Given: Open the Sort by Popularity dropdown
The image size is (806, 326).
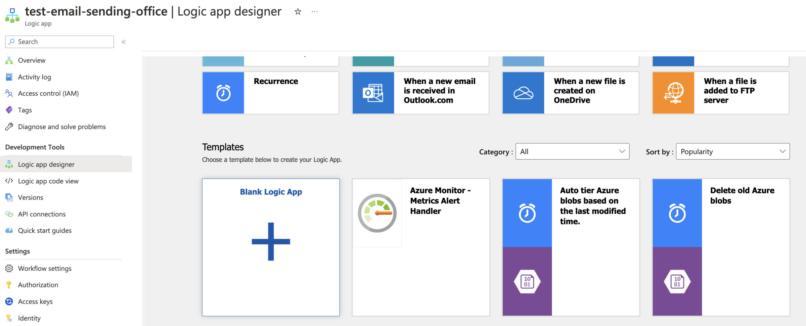Looking at the screenshot, I should (733, 151).
